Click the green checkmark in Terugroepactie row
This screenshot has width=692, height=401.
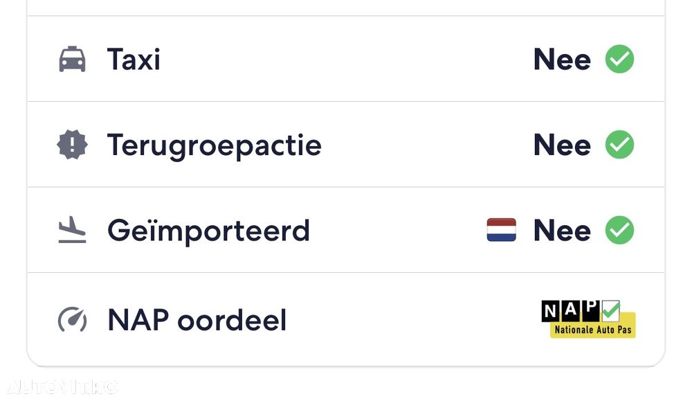(x=619, y=145)
